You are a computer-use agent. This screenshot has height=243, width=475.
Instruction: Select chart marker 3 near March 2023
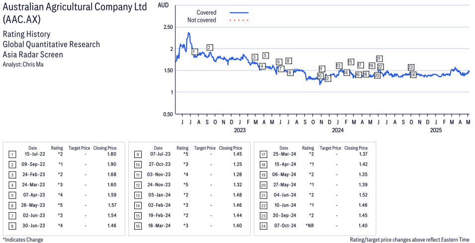click(x=255, y=57)
